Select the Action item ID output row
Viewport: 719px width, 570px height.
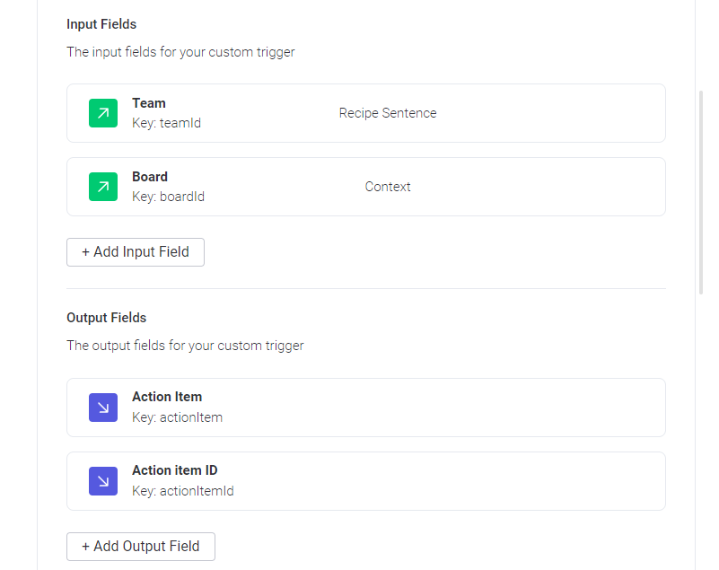[359, 480]
